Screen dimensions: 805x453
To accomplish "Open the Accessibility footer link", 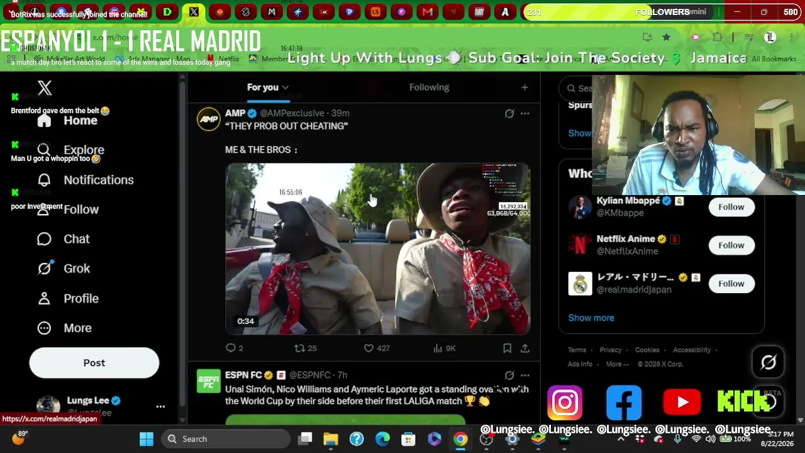I will tap(692, 350).
